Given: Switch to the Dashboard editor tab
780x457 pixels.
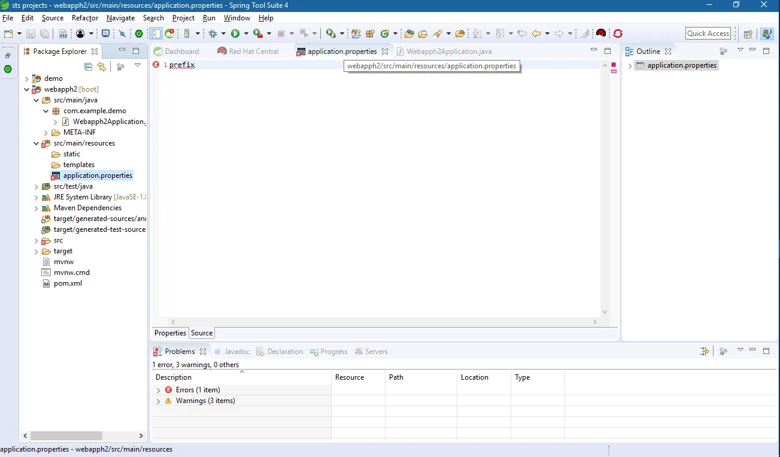Looking at the screenshot, I should [176, 52].
